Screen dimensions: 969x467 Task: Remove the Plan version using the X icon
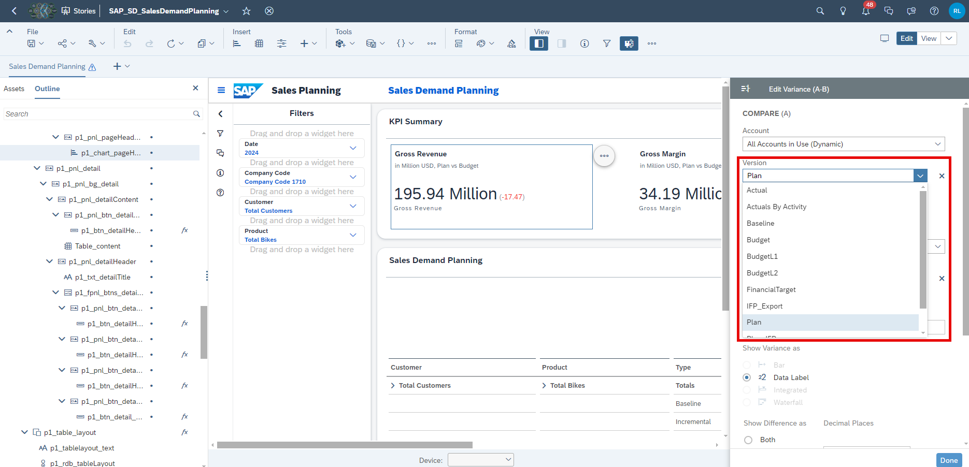pos(942,176)
